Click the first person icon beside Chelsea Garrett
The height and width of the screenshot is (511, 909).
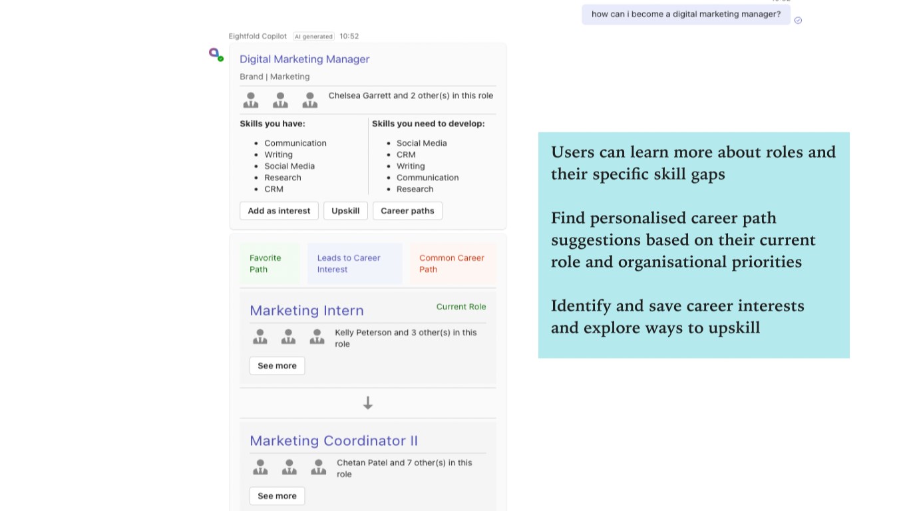coord(251,100)
